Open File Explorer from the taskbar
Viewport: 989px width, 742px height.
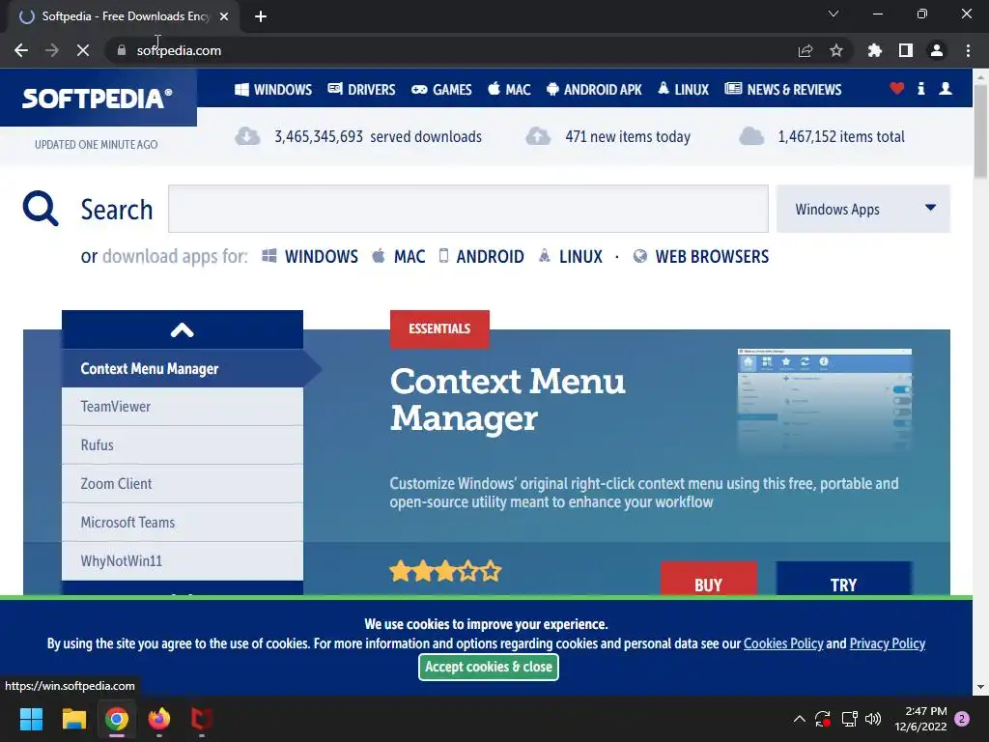point(73,719)
